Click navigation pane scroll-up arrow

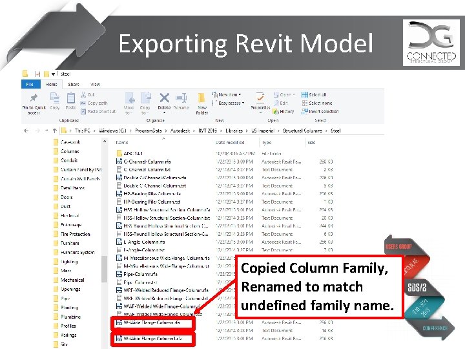coord(105,142)
